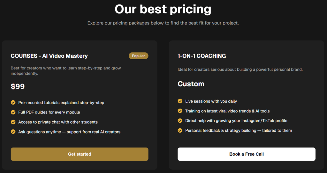Viewport: 327px width, 173px height.
Task: Select the 1-ON-1 COACHING heading
Action: [x=202, y=56]
